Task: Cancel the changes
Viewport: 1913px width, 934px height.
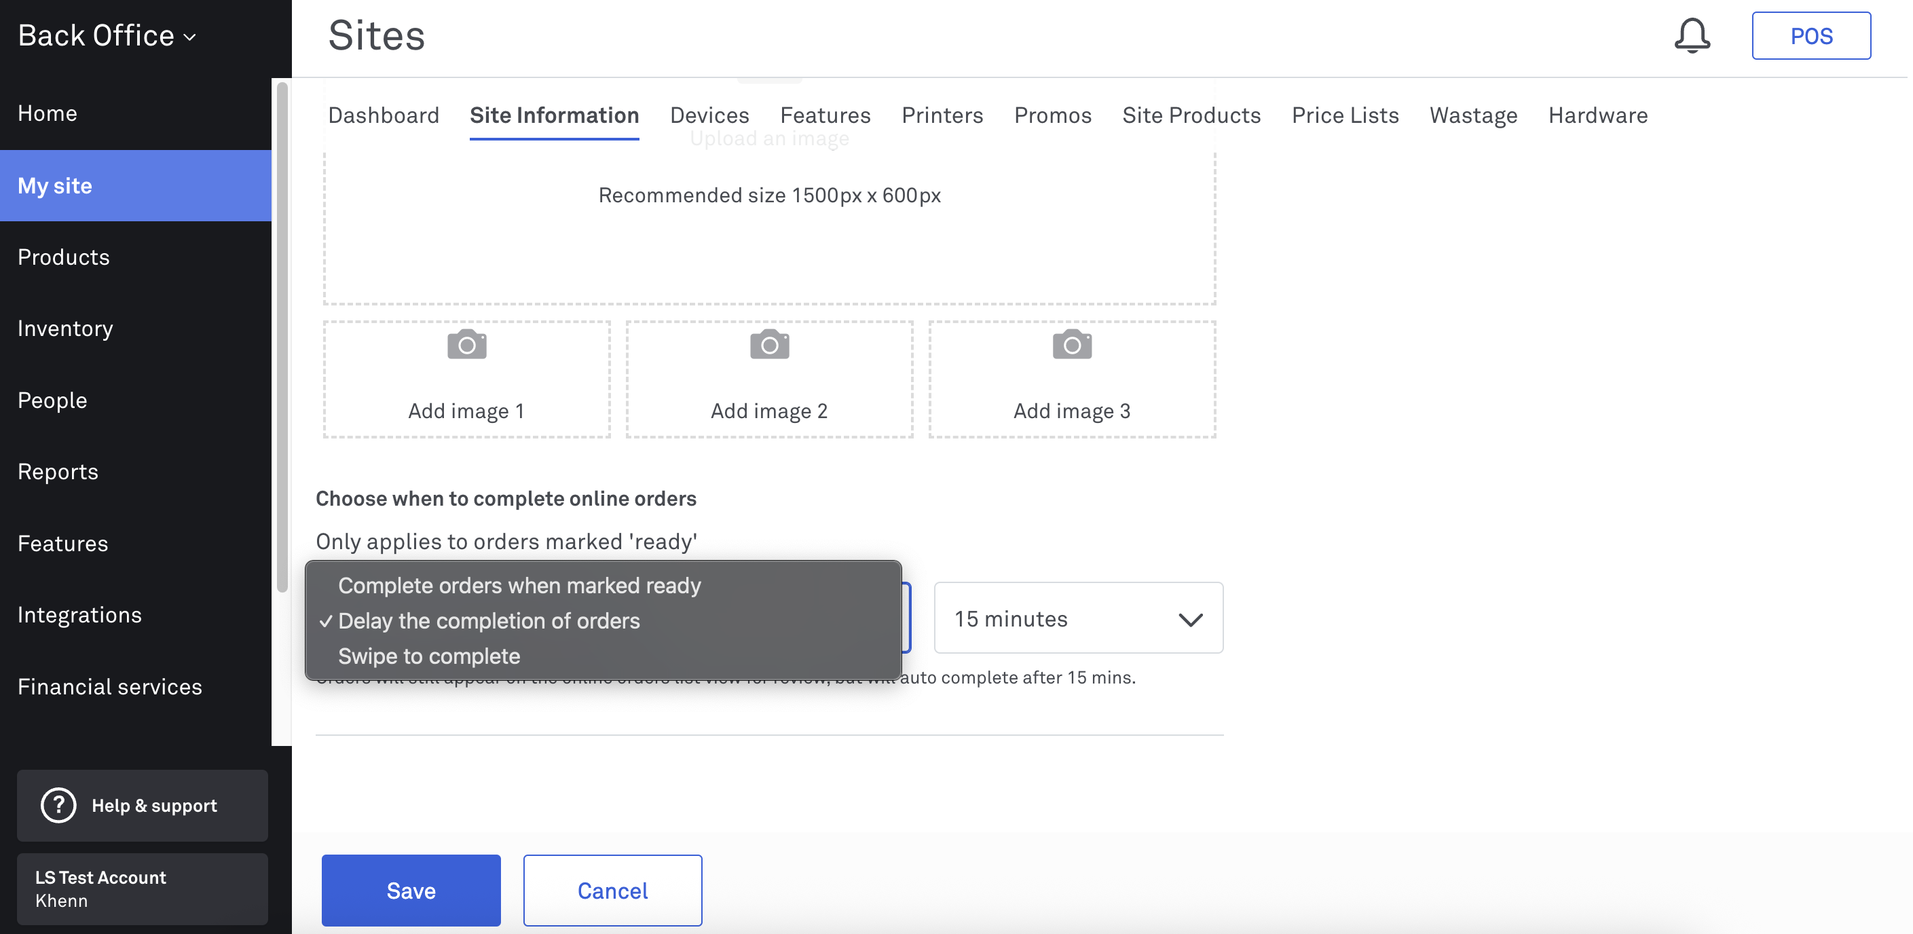Action: (613, 890)
